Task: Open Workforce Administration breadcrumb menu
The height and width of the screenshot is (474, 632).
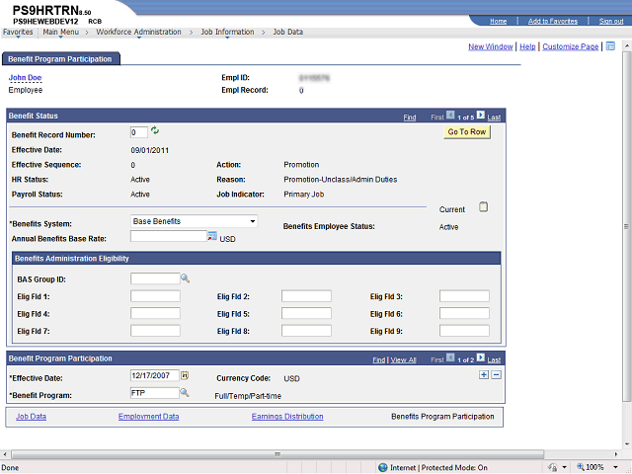Action: point(138,32)
